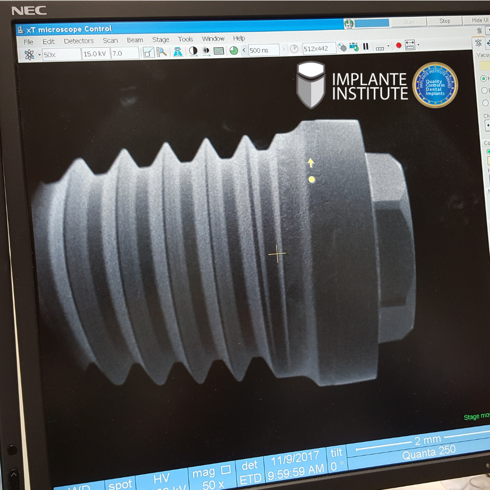Click the red record button
The image size is (490, 490).
point(399,45)
